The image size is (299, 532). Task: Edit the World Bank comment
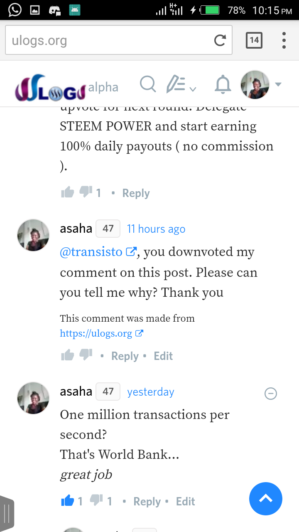(x=185, y=502)
